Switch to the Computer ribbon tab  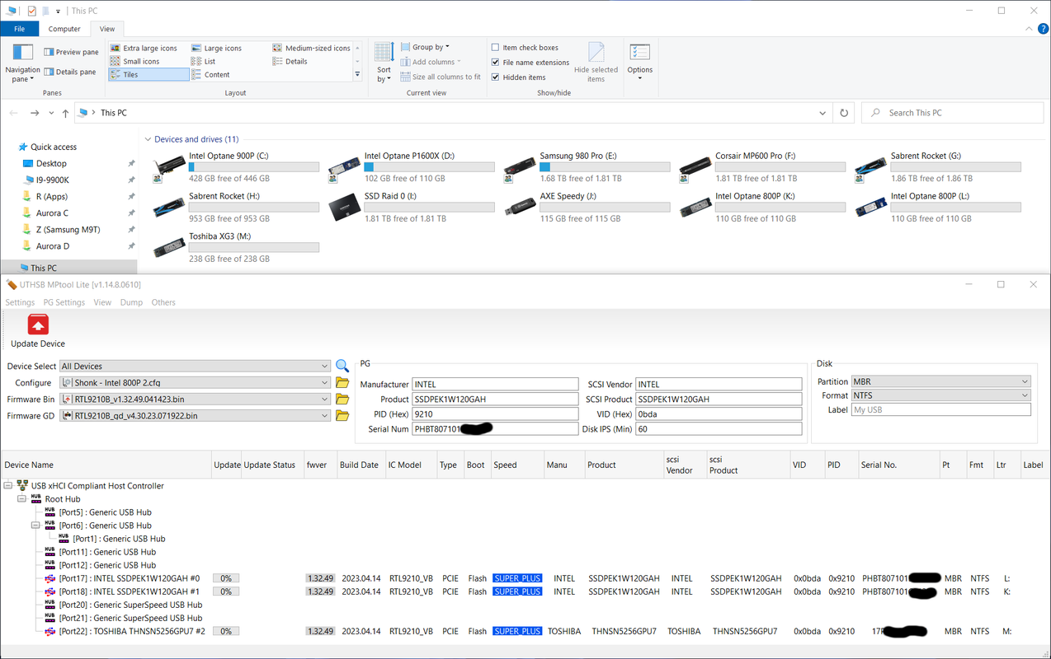64,29
